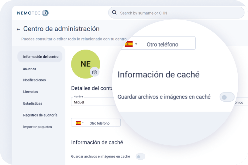Click the 'Detalles del conta' heading

click(x=92, y=88)
